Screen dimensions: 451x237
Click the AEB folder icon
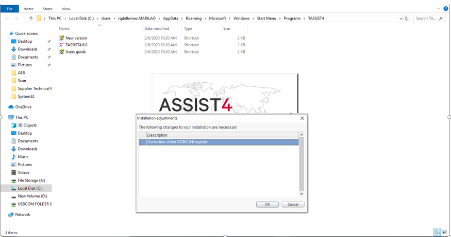click(x=13, y=73)
